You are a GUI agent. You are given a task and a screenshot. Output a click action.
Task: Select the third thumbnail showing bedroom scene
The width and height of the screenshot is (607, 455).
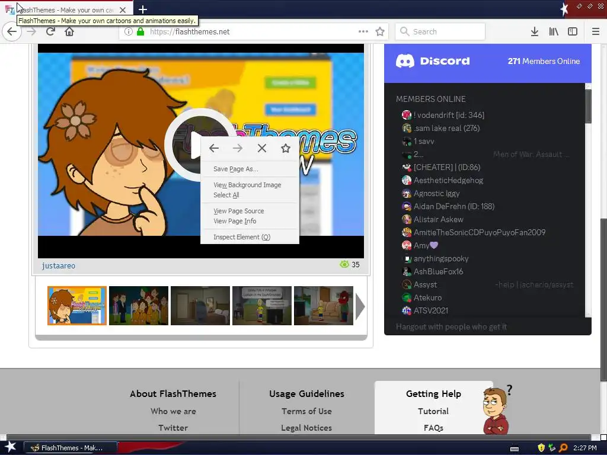point(200,306)
